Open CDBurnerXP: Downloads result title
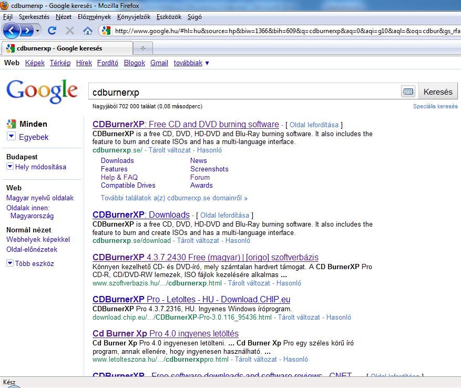The image size is (461, 388). click(141, 215)
